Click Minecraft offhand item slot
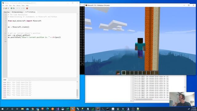 118,73
